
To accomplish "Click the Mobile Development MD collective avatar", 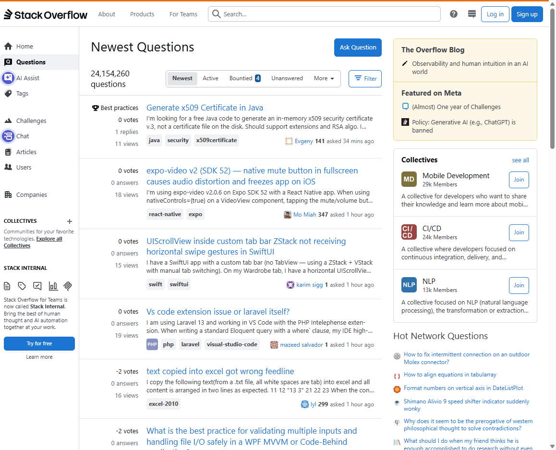I will [409, 179].
